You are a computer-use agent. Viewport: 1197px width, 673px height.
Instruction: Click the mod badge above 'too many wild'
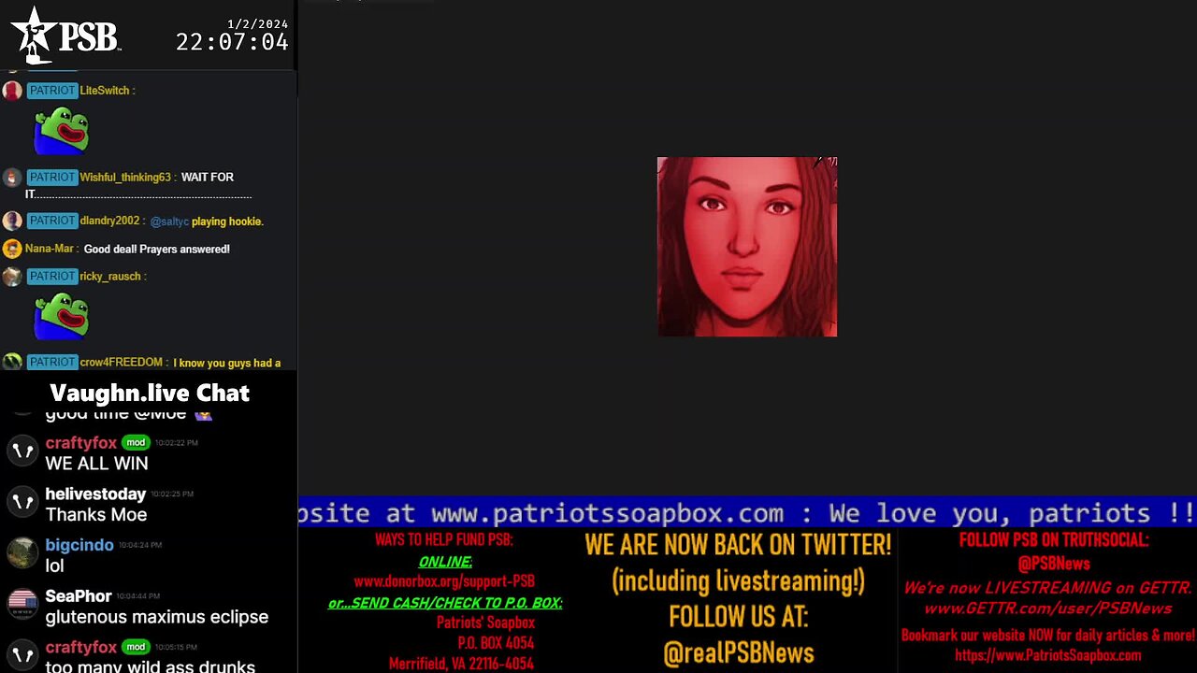point(137,647)
